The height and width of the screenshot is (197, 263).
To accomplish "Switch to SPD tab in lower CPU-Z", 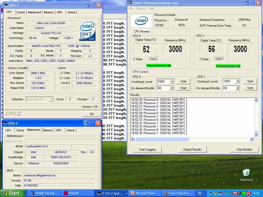I will point(59,130).
